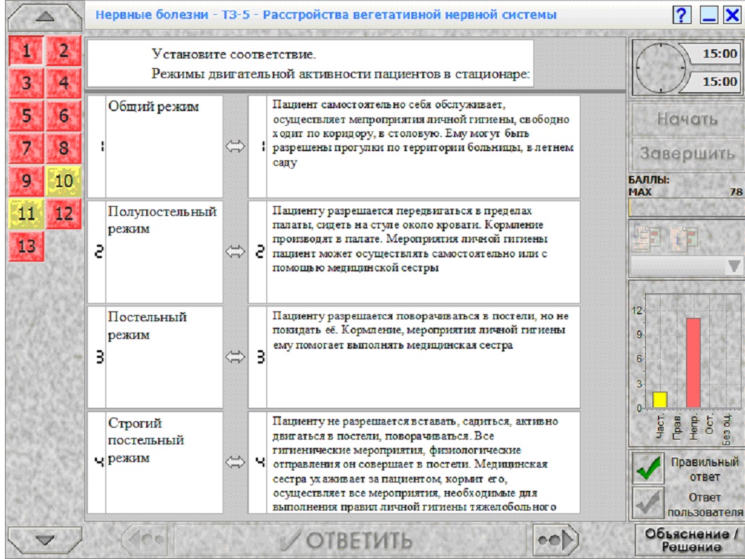The height and width of the screenshot is (559, 745).
Task: Jump to question 7
Action: (26, 148)
